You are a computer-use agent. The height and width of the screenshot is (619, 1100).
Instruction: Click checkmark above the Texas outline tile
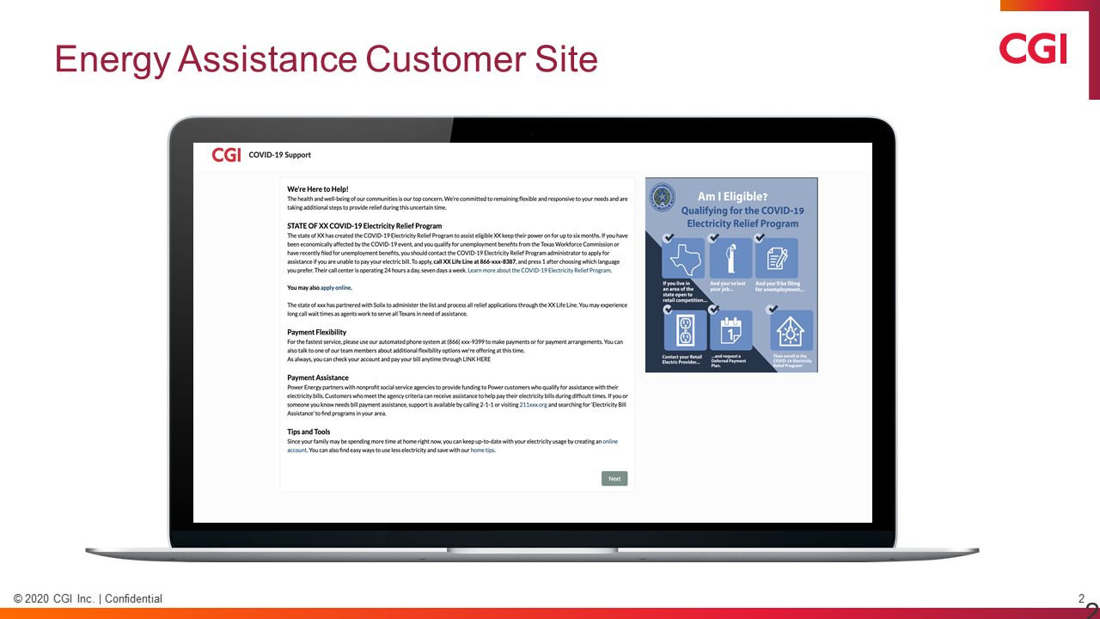click(669, 238)
